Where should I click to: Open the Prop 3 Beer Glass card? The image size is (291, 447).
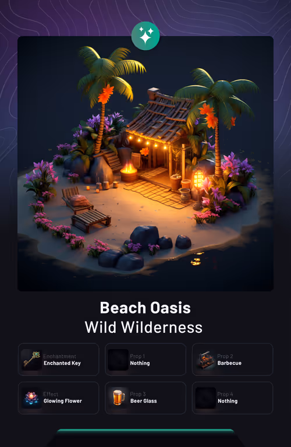point(145,398)
